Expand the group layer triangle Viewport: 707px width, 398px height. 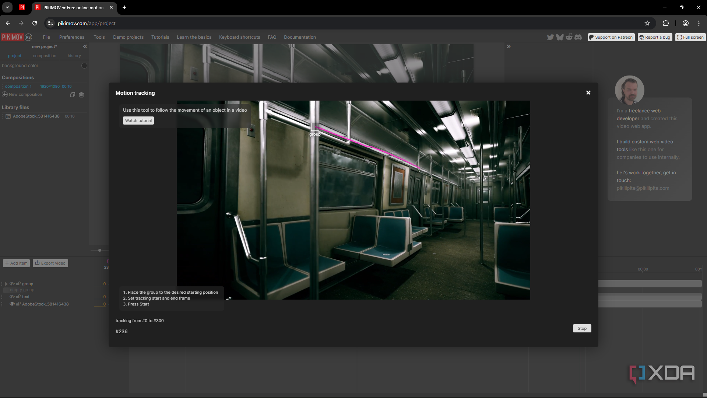point(6,284)
